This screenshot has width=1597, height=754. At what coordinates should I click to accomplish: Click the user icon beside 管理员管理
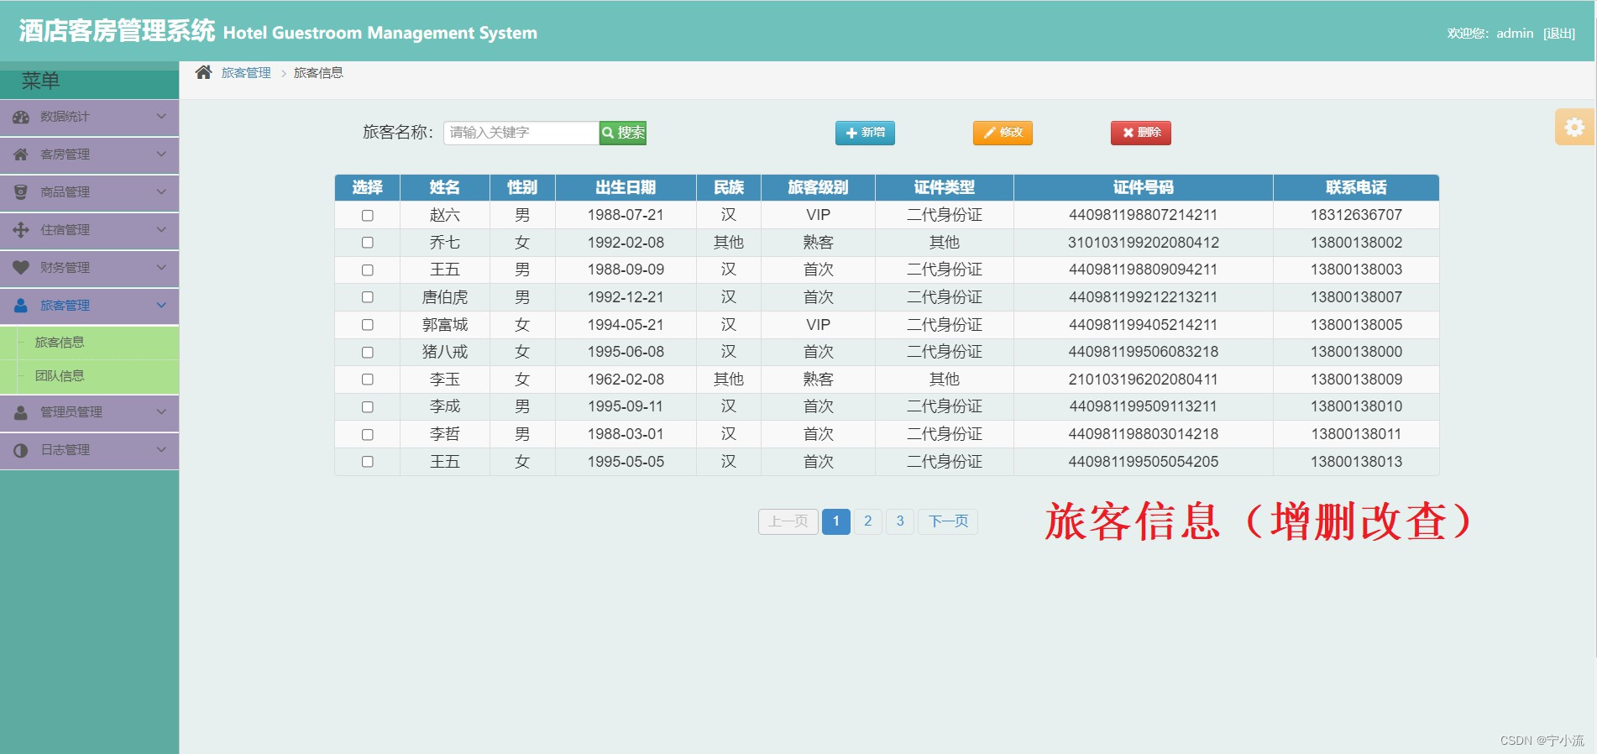coord(21,412)
